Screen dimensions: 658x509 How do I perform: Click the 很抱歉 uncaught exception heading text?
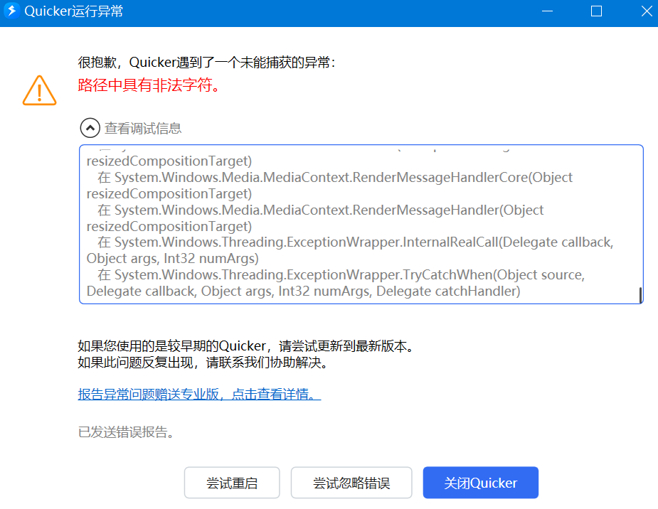207,63
